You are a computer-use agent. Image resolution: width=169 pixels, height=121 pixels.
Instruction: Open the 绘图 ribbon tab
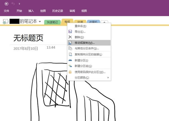click(x=43, y=11)
